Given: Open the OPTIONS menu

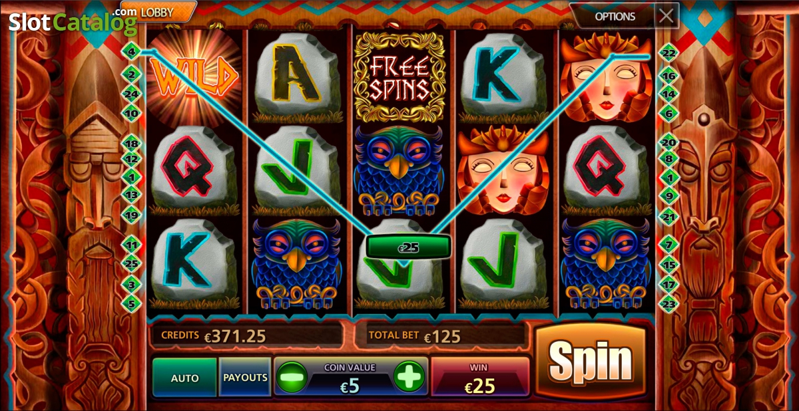Looking at the screenshot, I should click(615, 17).
